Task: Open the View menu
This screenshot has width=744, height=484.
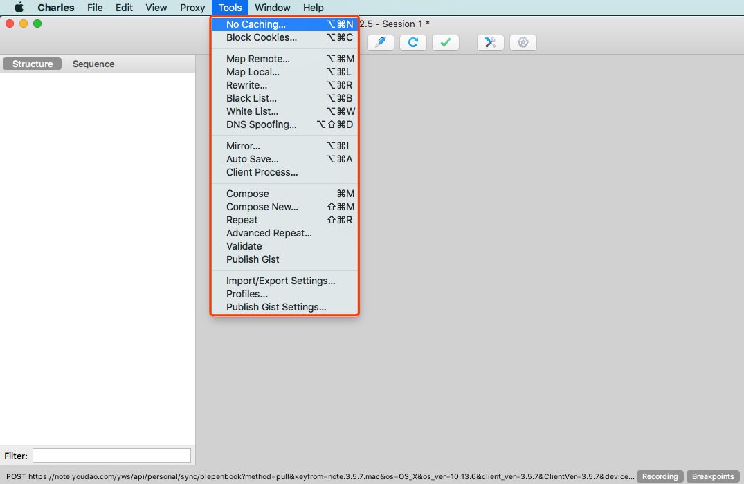Action: coord(156,8)
